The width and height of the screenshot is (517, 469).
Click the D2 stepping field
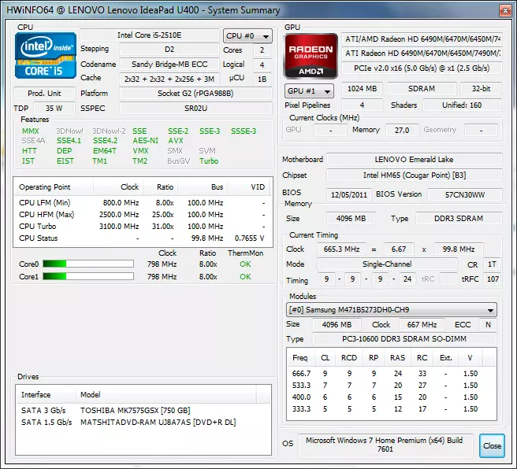169,50
